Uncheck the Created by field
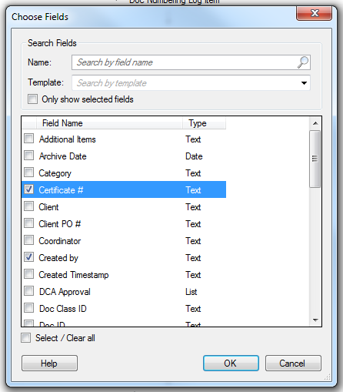Screen dimensions: 343x392 click(28, 257)
